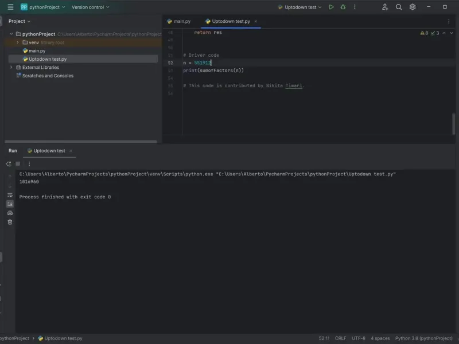Expand the External Libraries node
The height and width of the screenshot is (344, 459).
coord(11,67)
